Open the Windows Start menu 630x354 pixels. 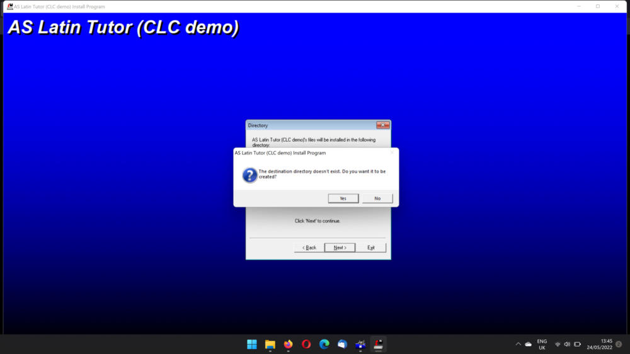[x=252, y=344]
